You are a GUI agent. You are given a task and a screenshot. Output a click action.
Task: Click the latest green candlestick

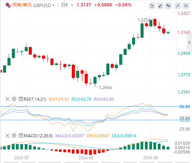click(168, 33)
